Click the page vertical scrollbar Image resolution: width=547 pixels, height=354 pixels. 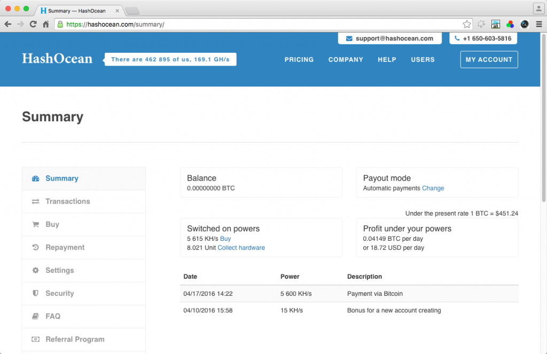pyautogui.click(x=543, y=118)
